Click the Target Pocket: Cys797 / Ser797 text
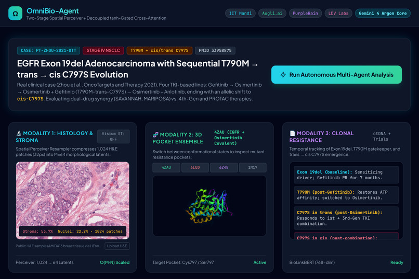This screenshot has height=279, width=419. (x=183, y=262)
